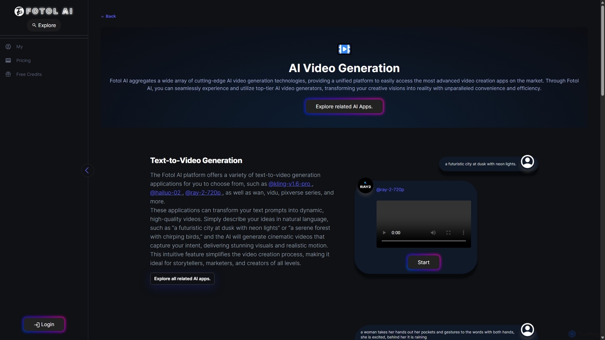Collapse the sidebar with the chevron arrow
605x340 pixels.
[x=87, y=170]
